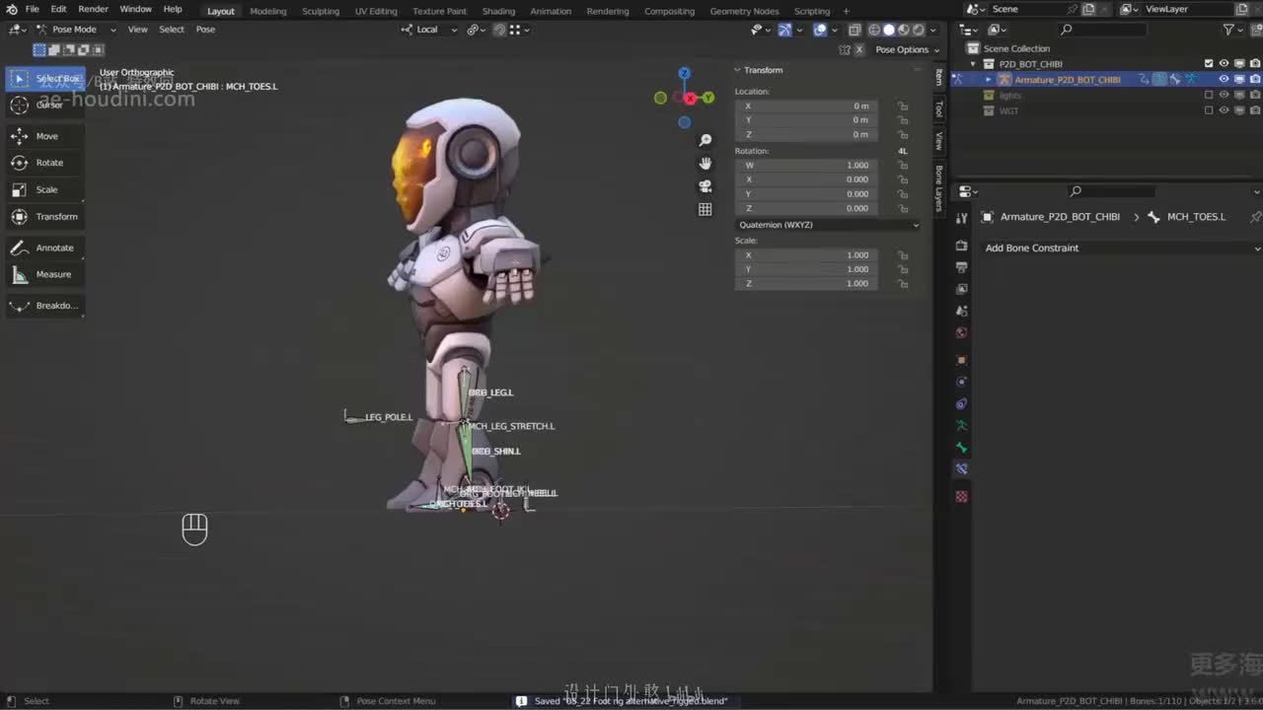Viewport: 1263px width, 710px height.
Task: Click the zoom magnifier viewport icon
Action: point(706,140)
